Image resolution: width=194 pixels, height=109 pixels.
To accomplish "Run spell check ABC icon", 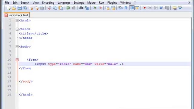I will click(x=180, y=8).
